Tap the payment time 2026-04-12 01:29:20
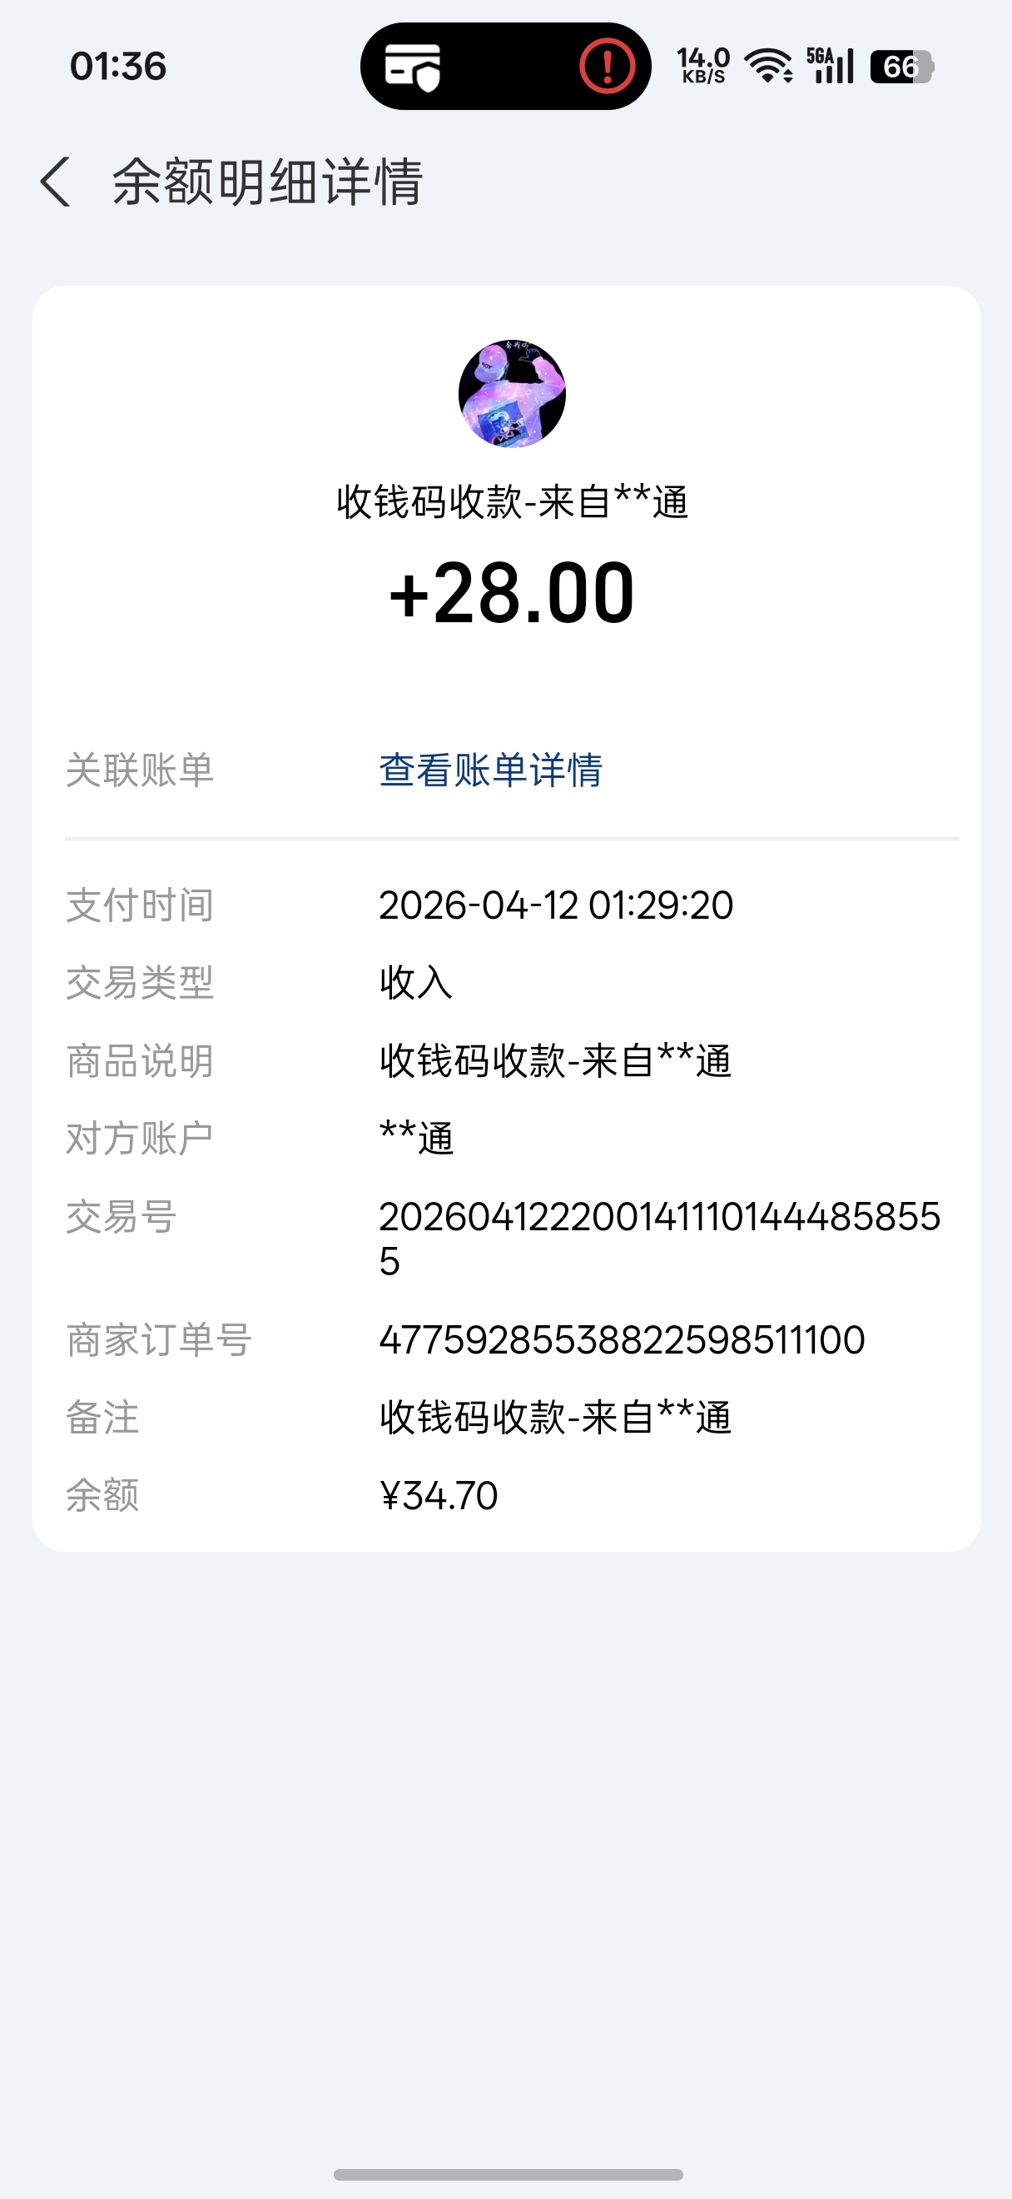The width and height of the screenshot is (1012, 2199). click(x=556, y=905)
